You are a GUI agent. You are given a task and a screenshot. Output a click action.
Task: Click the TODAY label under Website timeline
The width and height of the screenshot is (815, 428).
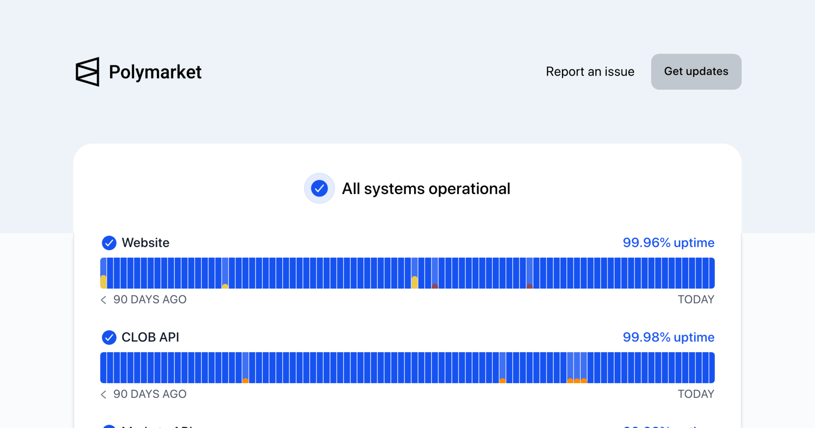696,300
